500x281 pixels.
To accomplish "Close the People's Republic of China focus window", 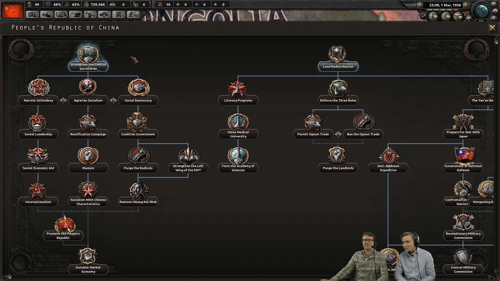I will tap(492, 28).
